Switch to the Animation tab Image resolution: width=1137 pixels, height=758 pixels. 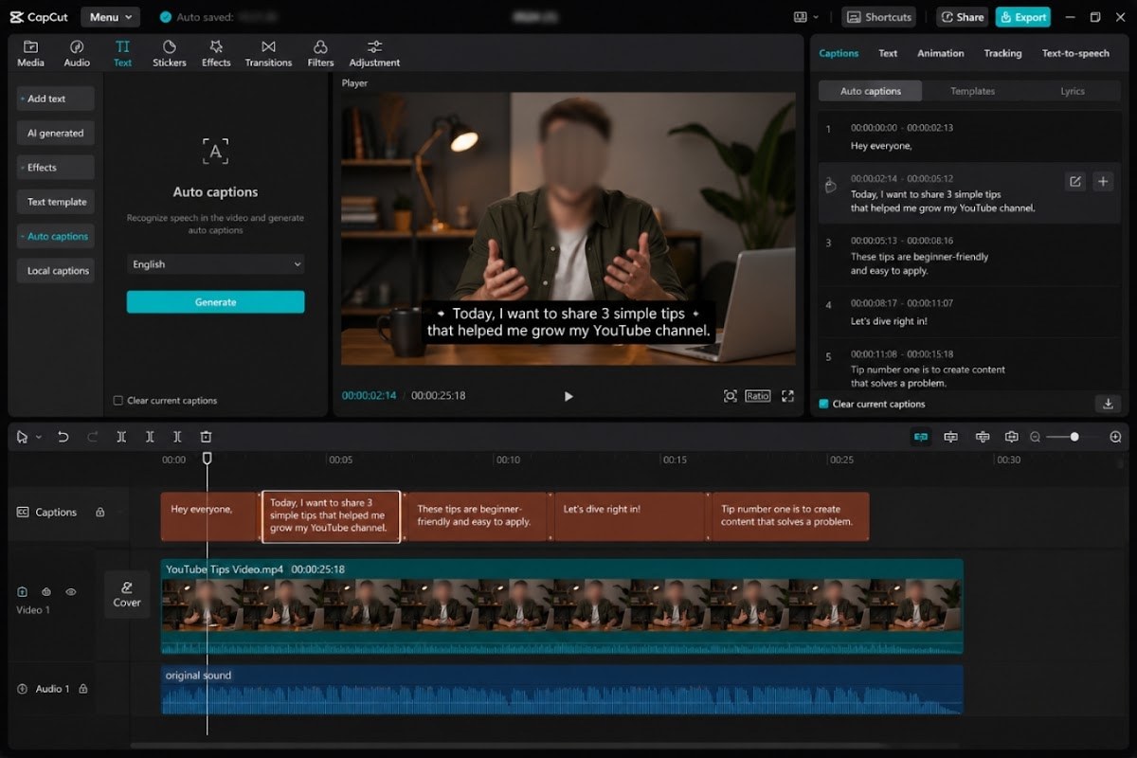941,53
